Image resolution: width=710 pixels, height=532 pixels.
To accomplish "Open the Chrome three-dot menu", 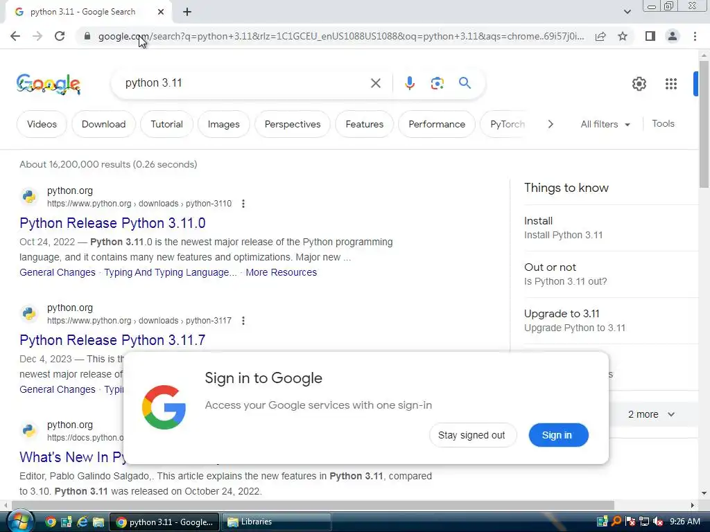I will 695,36.
